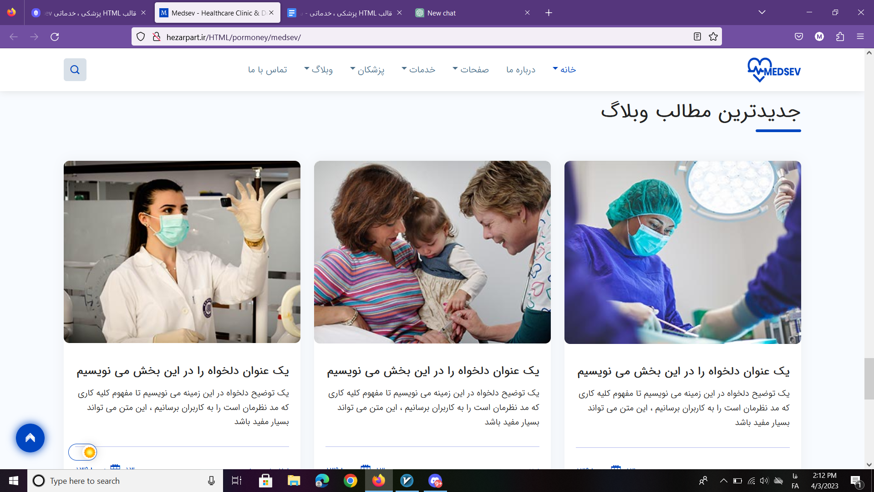Open Firefox extensions puzzle icon
Screen dimensions: 874x492
tap(840, 37)
